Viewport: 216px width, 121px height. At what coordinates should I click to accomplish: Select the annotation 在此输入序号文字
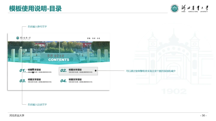coord(37,27)
